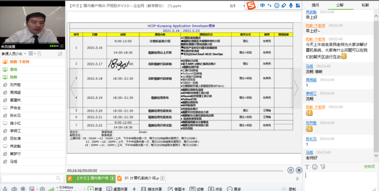Pause playback with the pause button
This screenshot has width=379, height=191.
click(291, 170)
